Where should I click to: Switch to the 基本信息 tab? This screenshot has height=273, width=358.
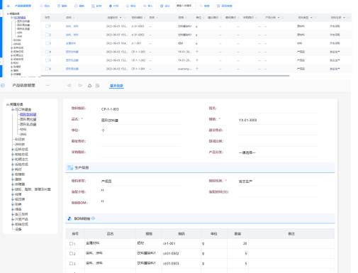(x=116, y=86)
